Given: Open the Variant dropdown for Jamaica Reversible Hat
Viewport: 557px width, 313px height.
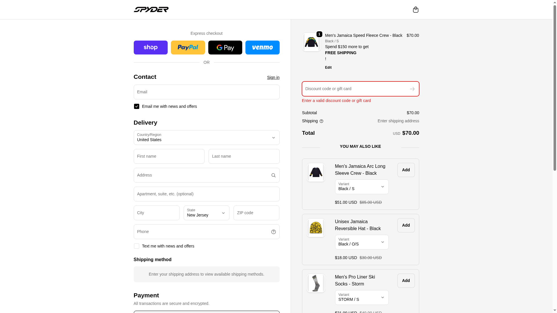Looking at the screenshot, I should click(361, 242).
